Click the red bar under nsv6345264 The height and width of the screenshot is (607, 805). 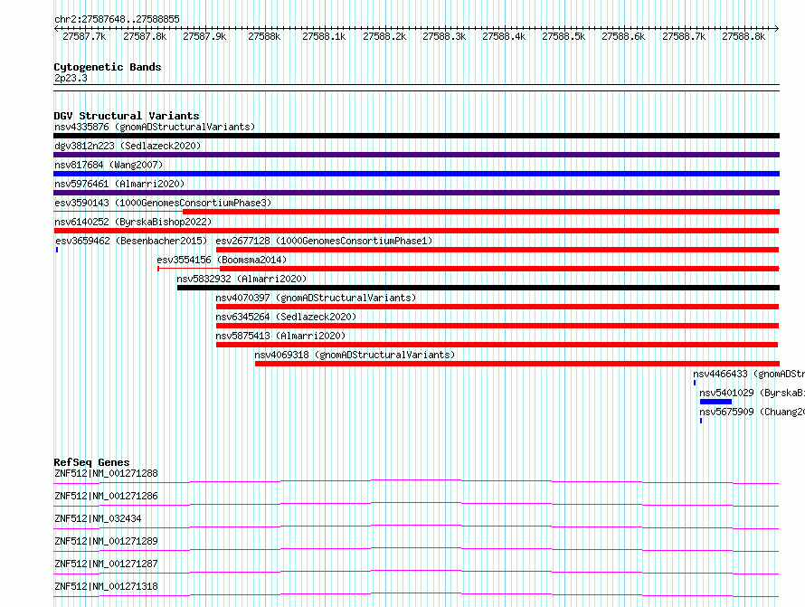[x=497, y=326]
